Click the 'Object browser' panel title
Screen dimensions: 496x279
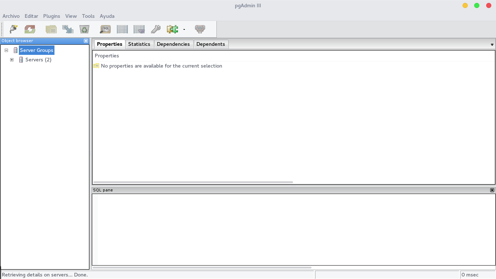coord(17,41)
